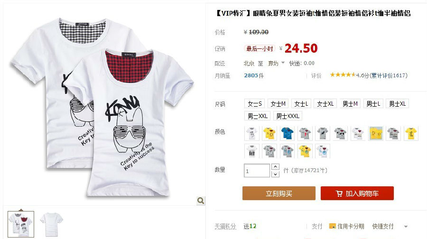Click the shopping cart icon on red button
427x239 pixels.
point(339,193)
